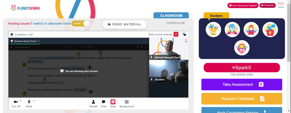Open the hamburger menu icon

[281, 5]
